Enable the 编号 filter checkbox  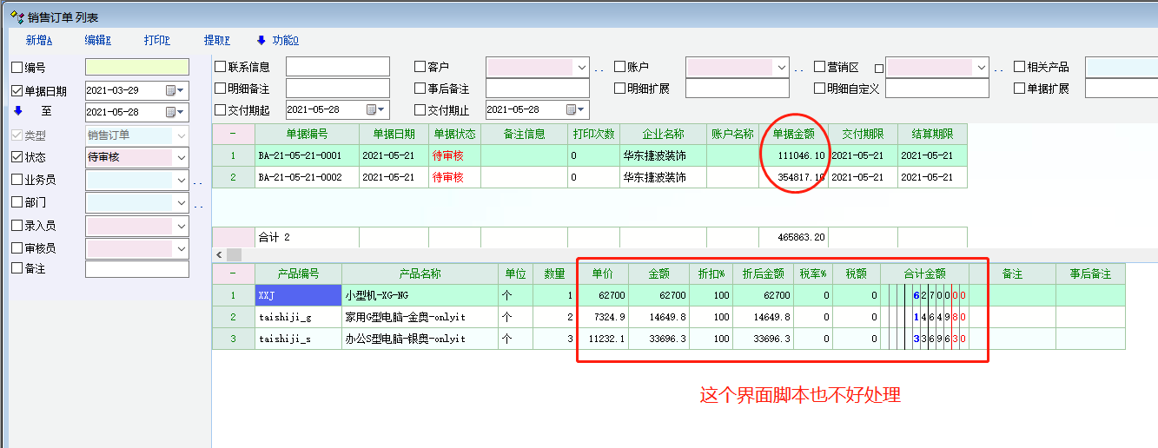coord(17,68)
